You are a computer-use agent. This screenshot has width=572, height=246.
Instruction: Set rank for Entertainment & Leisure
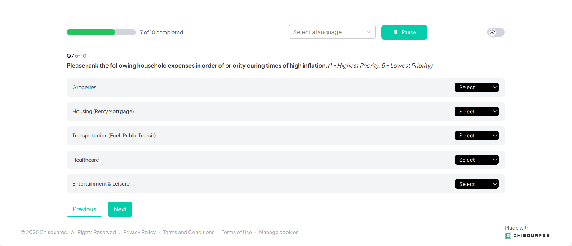476,184
